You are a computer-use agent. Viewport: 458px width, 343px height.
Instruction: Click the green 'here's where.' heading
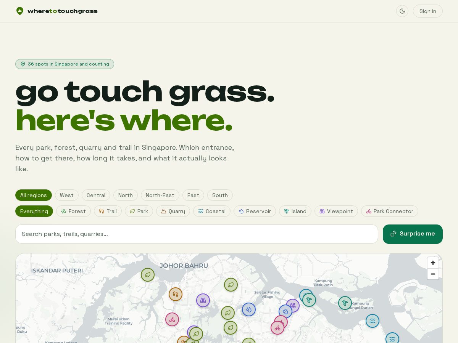(124, 120)
